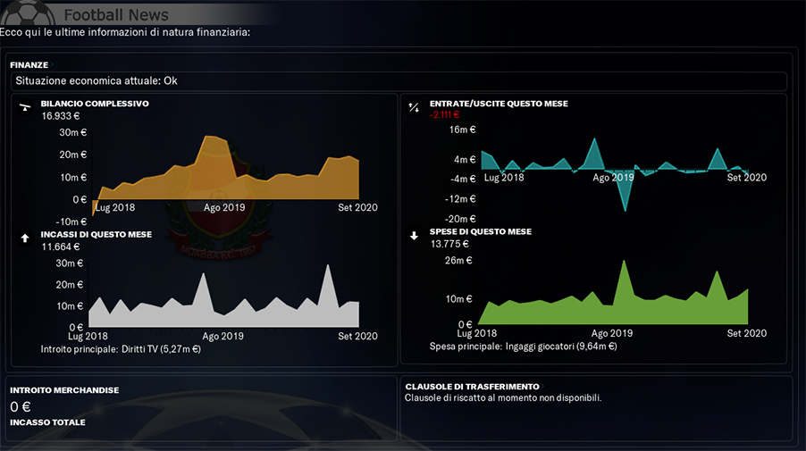Screen dimensions: 806x451
Task: Click the Bilancio Complessivo title
Action: [95, 104]
